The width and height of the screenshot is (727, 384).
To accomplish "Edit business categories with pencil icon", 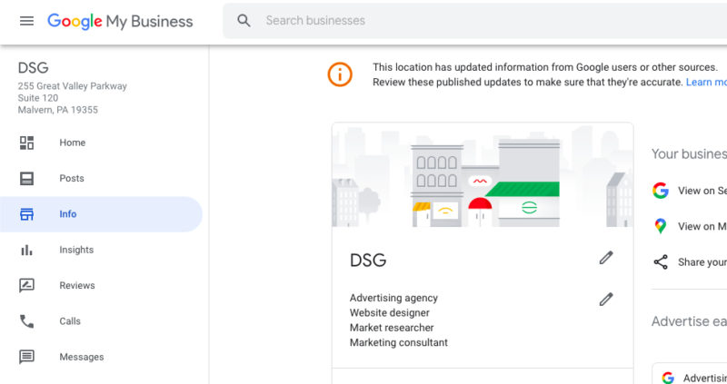I will (606, 300).
